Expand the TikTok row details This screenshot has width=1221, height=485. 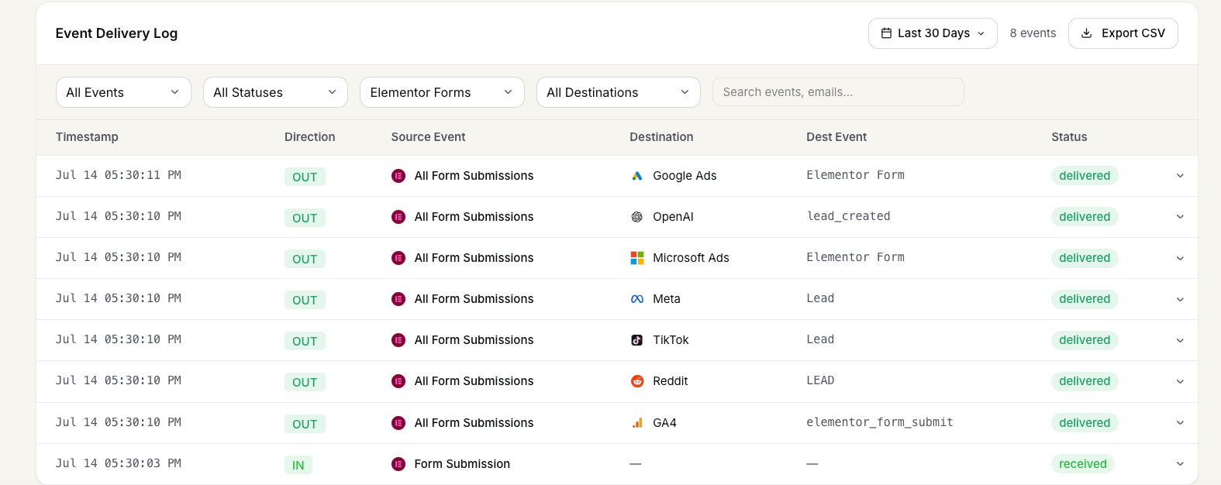pos(1180,340)
